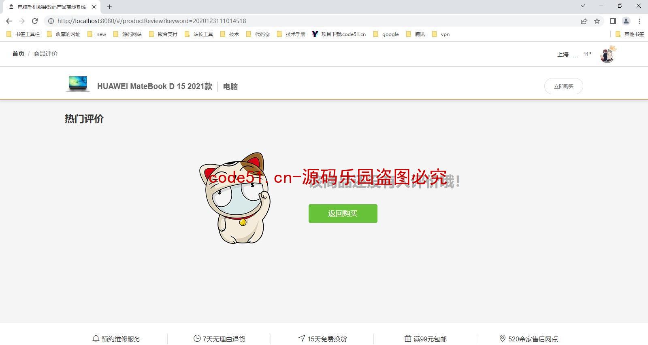Image resolution: width=648 pixels, height=345 pixels.
Task: Close the current browser tab
Action: pyautogui.click(x=94, y=7)
